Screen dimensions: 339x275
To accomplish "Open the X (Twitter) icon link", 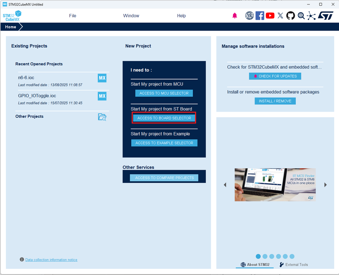I will [280, 16].
